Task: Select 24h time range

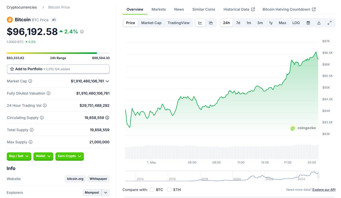Action: 226,23
